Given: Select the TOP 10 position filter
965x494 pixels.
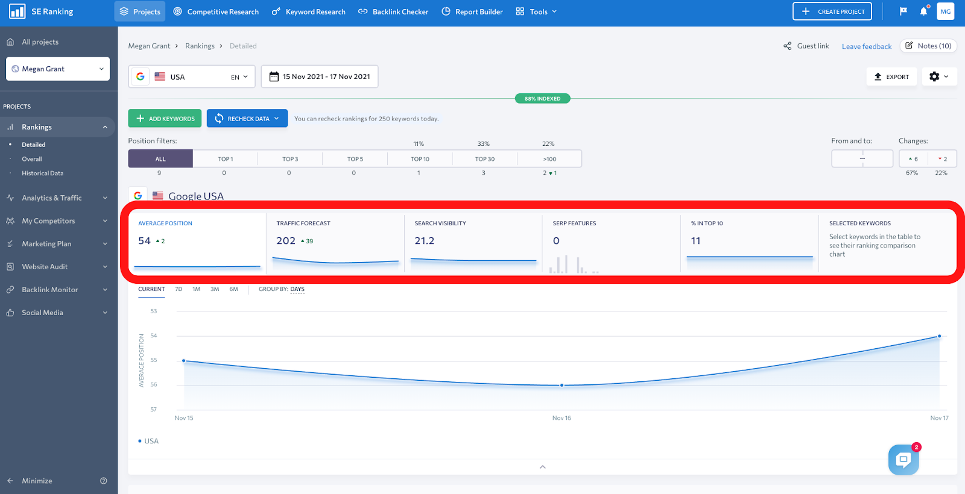Looking at the screenshot, I should [420, 159].
